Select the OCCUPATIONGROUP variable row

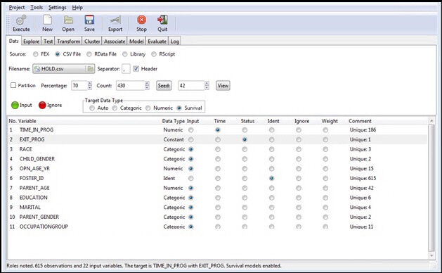coord(217,227)
